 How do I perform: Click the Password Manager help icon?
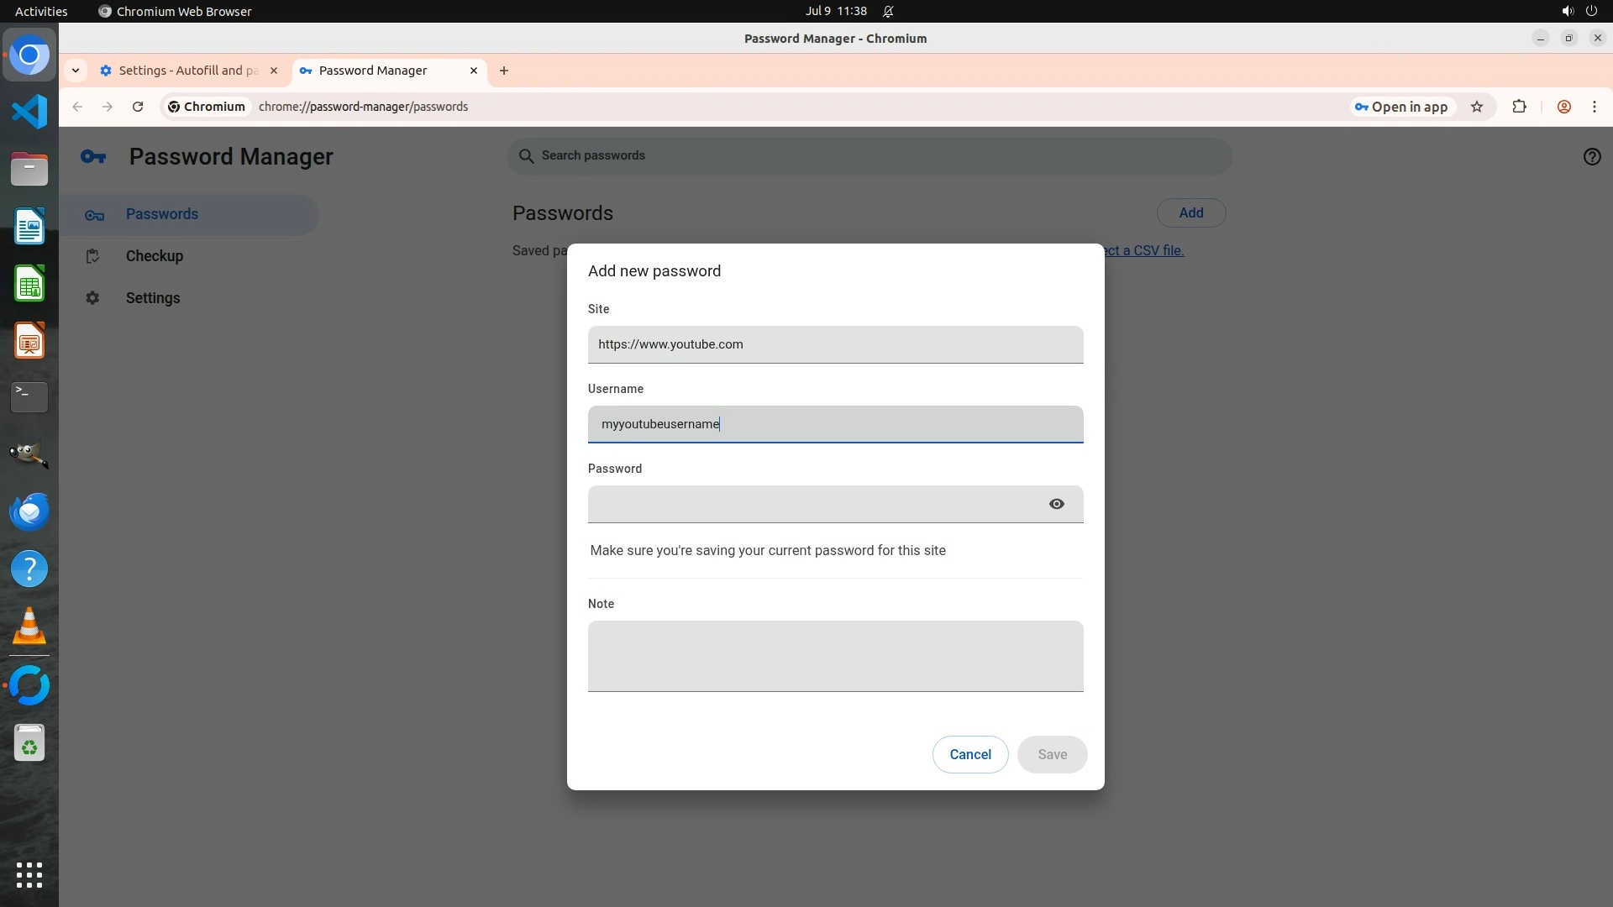pyautogui.click(x=1591, y=157)
